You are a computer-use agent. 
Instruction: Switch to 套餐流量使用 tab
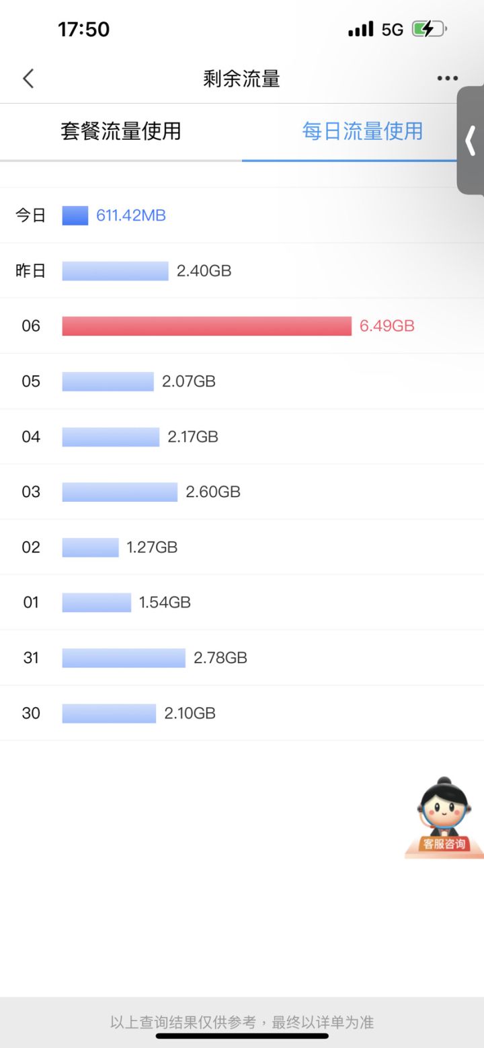coord(121,131)
